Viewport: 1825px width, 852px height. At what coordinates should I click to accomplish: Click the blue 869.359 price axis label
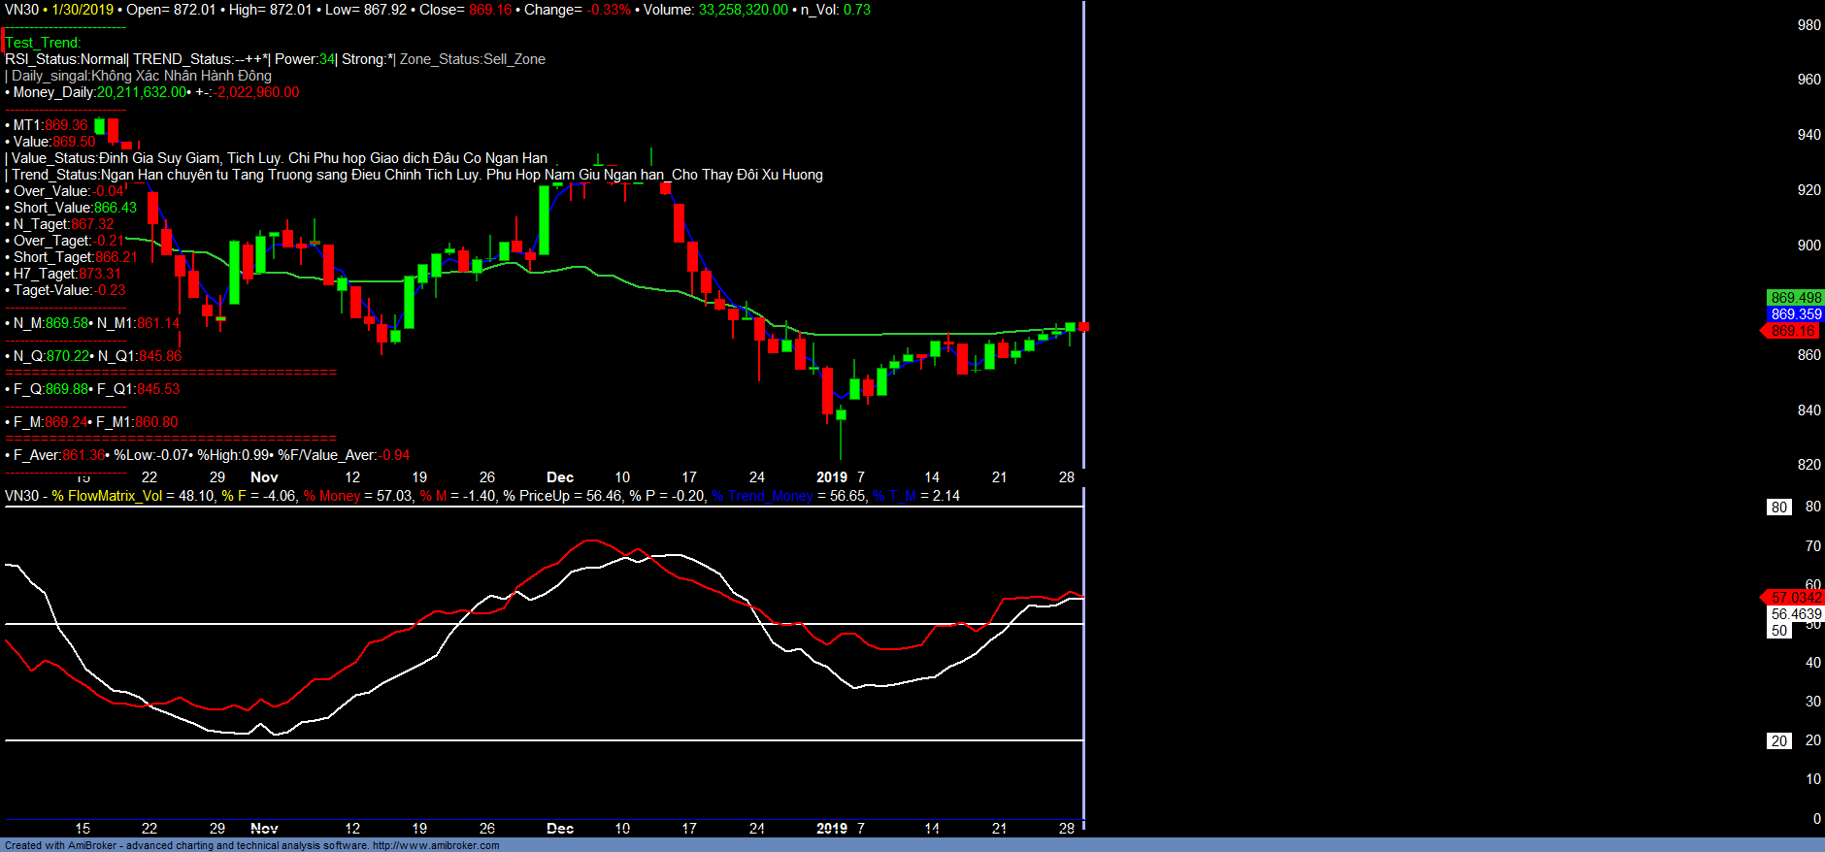pyautogui.click(x=1795, y=314)
